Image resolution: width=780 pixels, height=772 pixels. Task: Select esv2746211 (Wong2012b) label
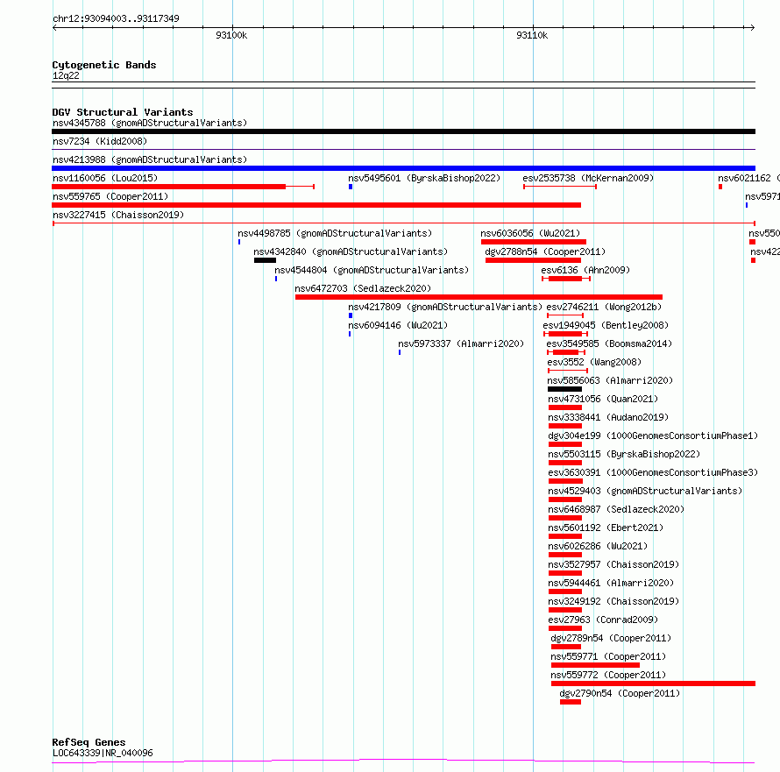point(604,307)
